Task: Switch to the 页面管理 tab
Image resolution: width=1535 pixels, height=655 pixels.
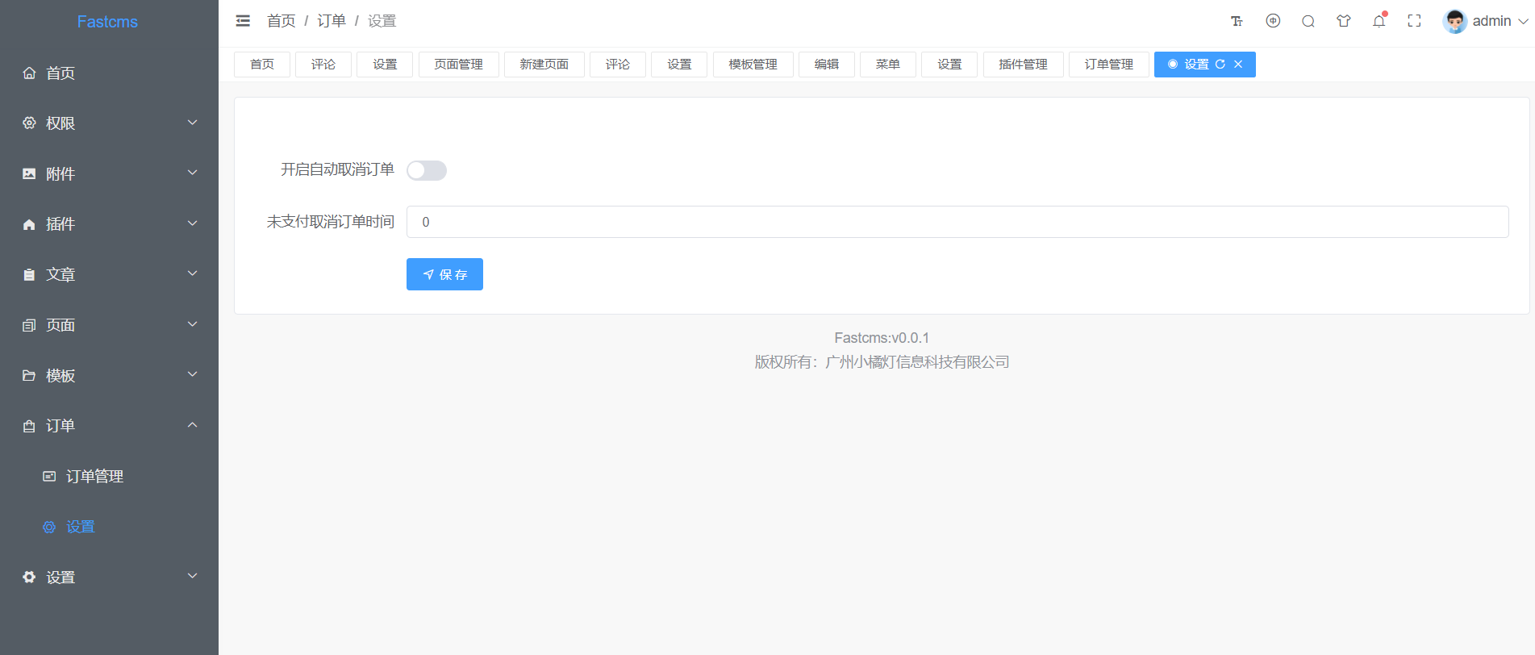Action: (x=459, y=65)
